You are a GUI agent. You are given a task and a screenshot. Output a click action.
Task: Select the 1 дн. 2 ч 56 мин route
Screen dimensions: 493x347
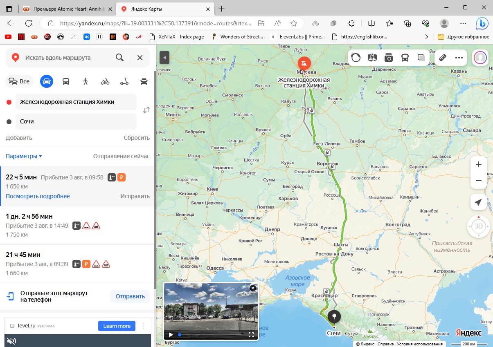(x=77, y=225)
